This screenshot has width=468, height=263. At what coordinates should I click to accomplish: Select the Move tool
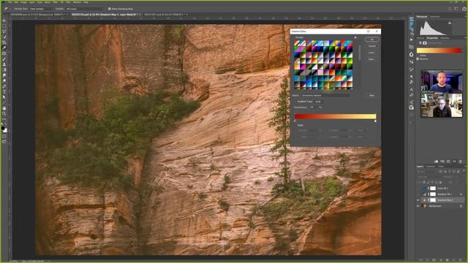point(4,20)
